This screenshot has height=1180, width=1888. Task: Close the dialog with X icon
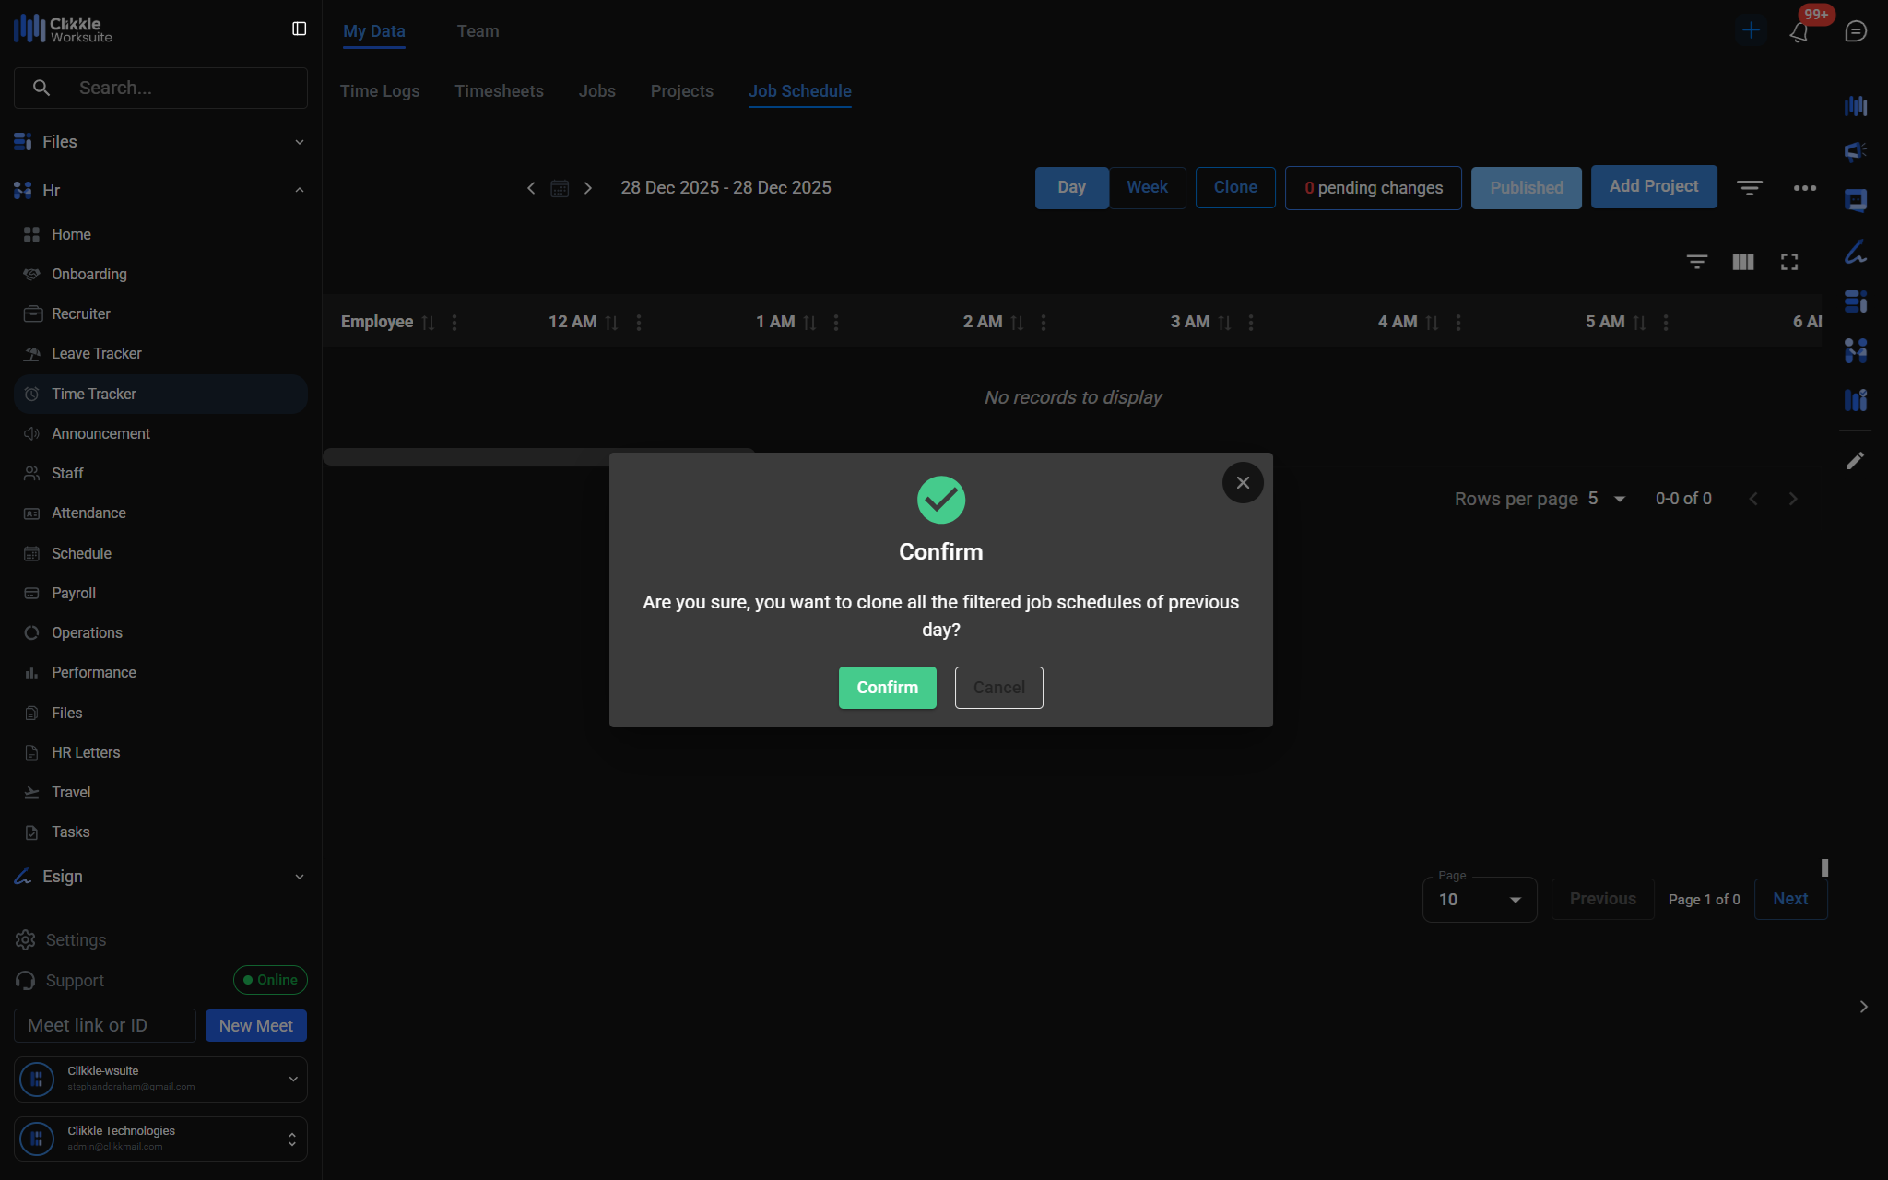[1243, 483]
